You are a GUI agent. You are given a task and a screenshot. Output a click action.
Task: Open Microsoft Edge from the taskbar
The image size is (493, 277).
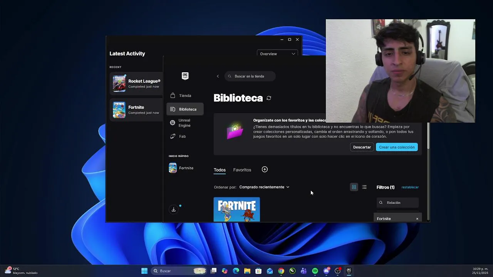(x=236, y=271)
